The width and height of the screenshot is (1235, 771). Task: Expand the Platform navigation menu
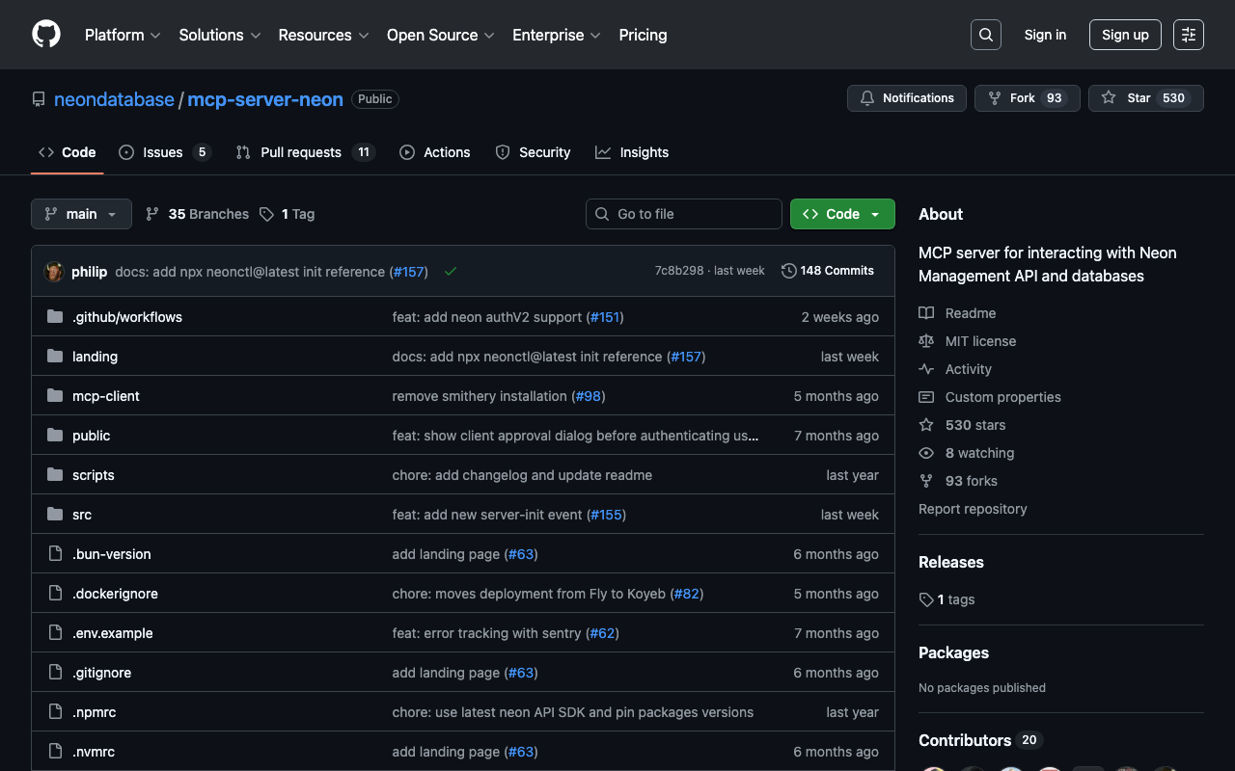[x=123, y=35]
